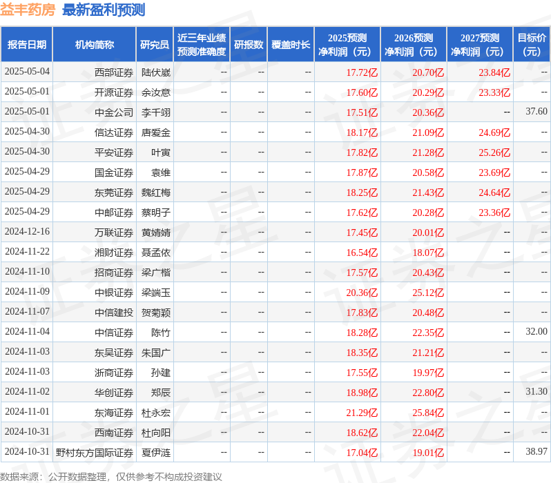The image size is (551, 483).
Task: Select analyst 陆伏崴
Action: coord(155,72)
